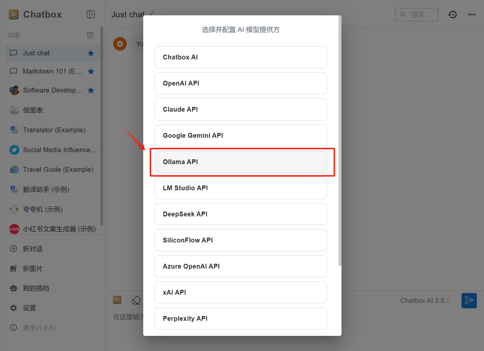Select LM Studio API provider
Image resolution: width=484 pixels, height=351 pixels.
[241, 188]
